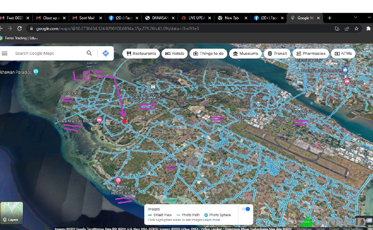373x230 pixels.
Task: Click the share icon in address bar
Action: tap(347, 28)
